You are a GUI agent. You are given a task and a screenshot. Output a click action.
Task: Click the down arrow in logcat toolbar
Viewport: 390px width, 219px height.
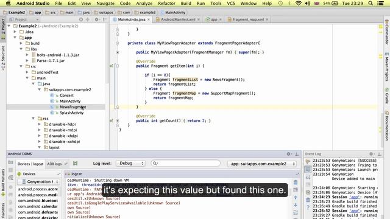296,205
